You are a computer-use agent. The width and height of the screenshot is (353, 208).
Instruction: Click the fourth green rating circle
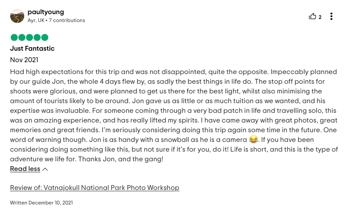37,37
